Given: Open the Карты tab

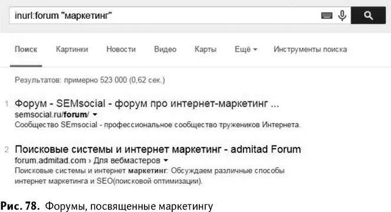Looking at the screenshot, I should pyautogui.click(x=205, y=49).
